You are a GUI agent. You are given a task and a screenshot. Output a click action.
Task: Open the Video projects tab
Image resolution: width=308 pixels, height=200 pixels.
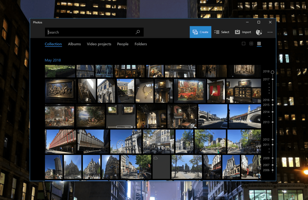coord(99,44)
